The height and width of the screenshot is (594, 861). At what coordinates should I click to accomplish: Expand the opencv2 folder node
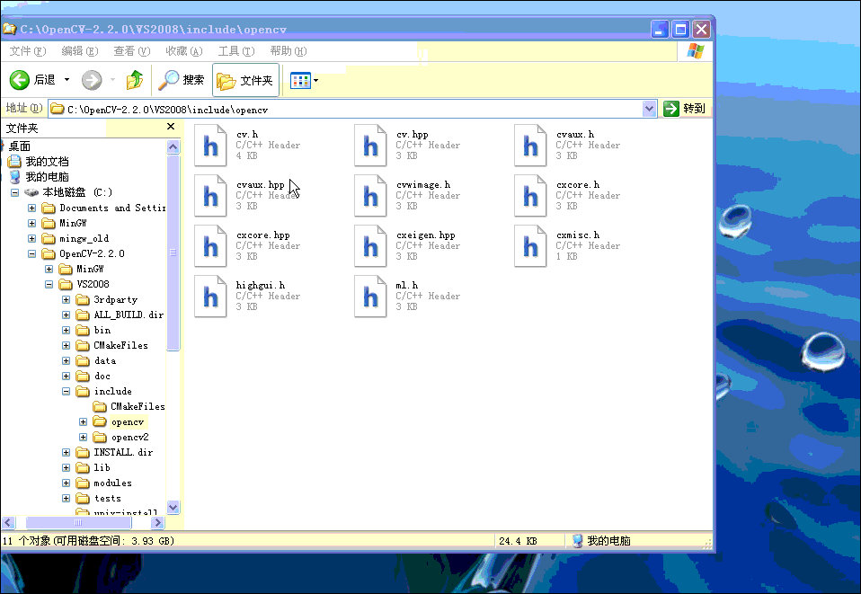(83, 437)
